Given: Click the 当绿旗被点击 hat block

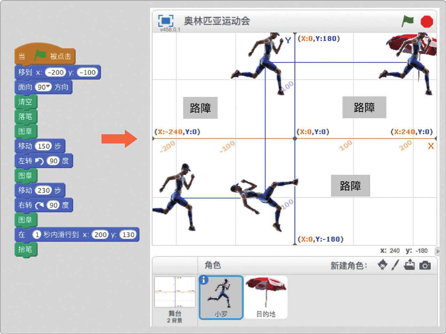Looking at the screenshot, I should (45, 55).
